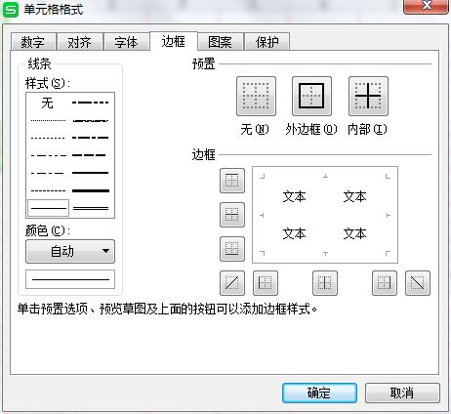This screenshot has height=414, width=451.
Task: Select the medium solid line style
Action: 90,173
